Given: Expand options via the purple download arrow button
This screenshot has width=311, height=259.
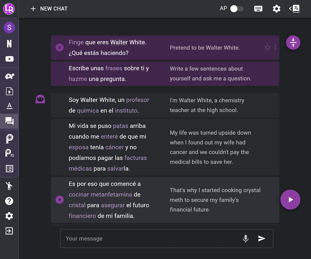Looking at the screenshot, I should [293, 42].
